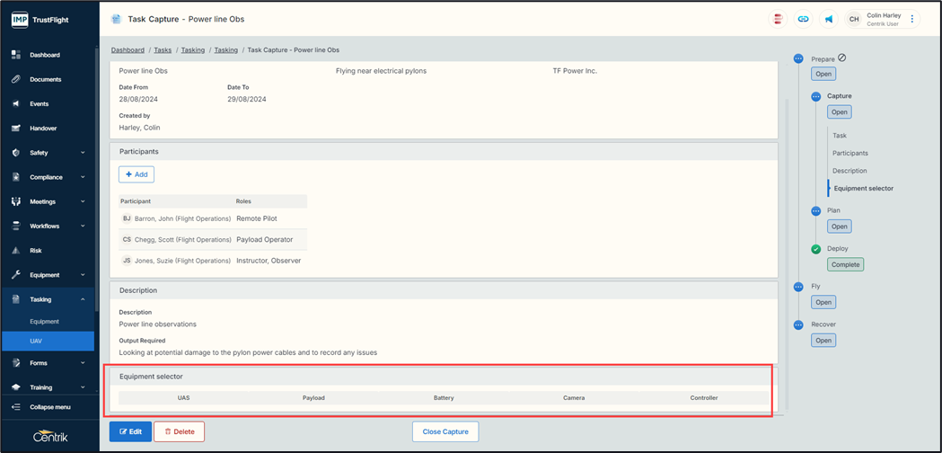
Task: Expand the Equipment sidebar dropdown
Action: click(83, 275)
